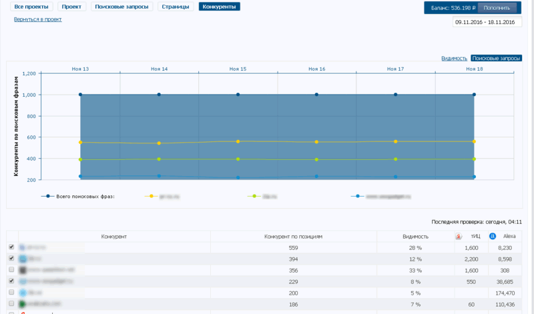Click the green favicon in the 186 row
The image size is (534, 314).
(x=23, y=304)
